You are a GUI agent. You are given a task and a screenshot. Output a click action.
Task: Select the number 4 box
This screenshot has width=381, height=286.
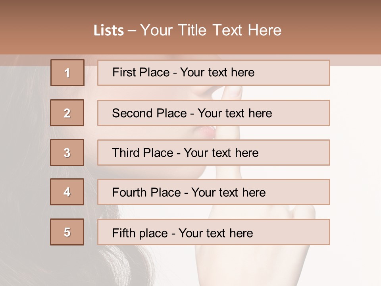pyautogui.click(x=67, y=192)
